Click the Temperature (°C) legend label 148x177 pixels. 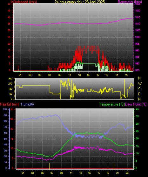[x=112, y=104]
